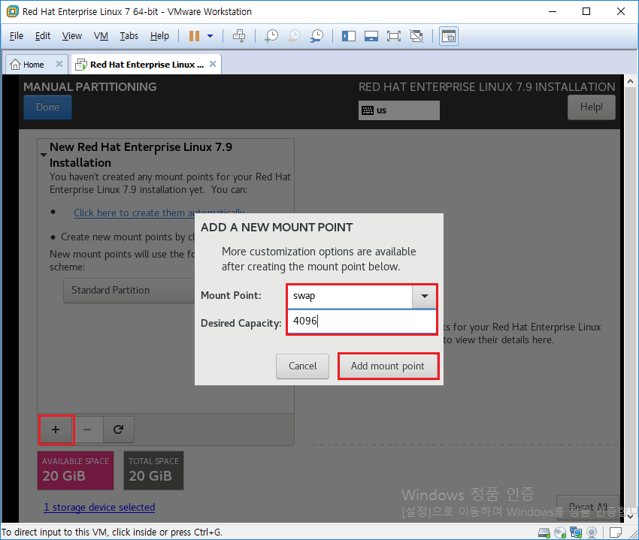Click Add mount point button
This screenshot has height=540, width=639.
pyautogui.click(x=388, y=366)
